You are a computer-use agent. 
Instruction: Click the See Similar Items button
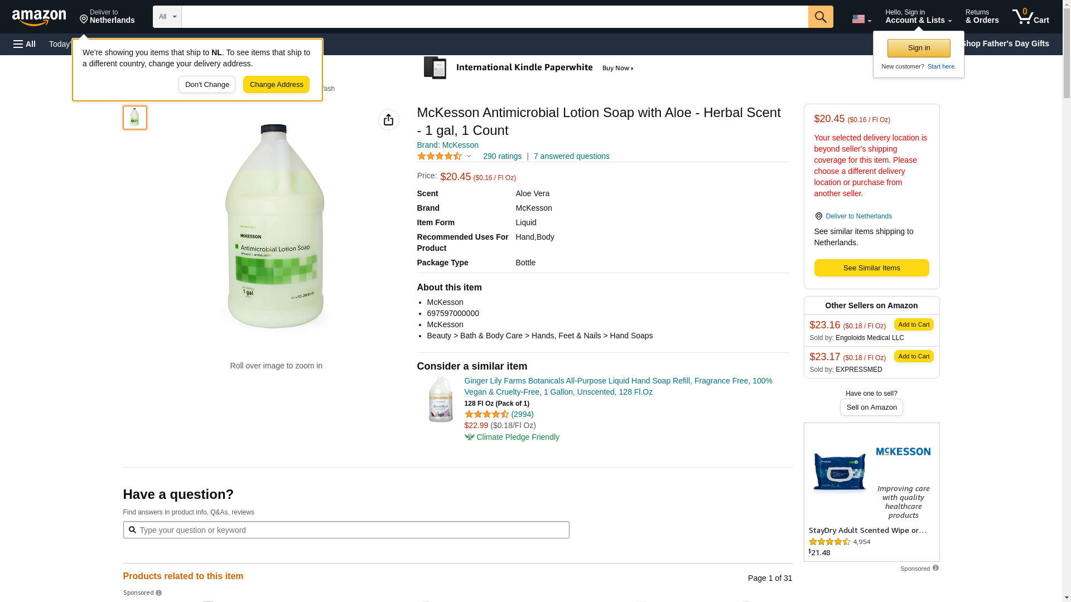point(871,268)
